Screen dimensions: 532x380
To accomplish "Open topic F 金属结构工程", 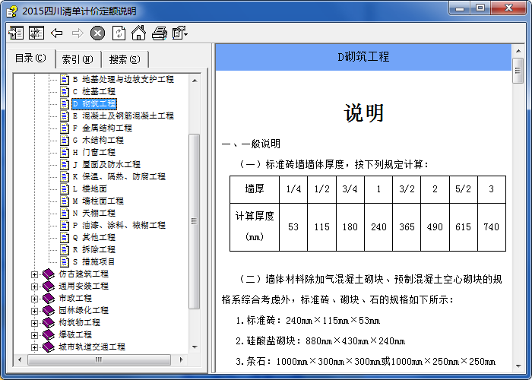I will (x=102, y=128).
